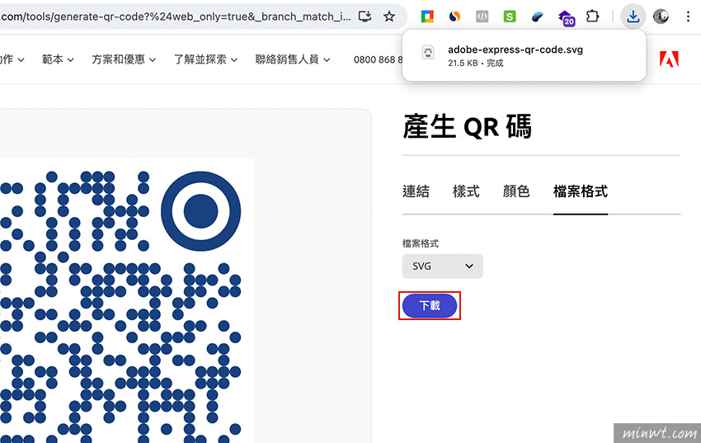Click the purple extension with badge 20
This screenshot has width=701, height=443.
[567, 18]
